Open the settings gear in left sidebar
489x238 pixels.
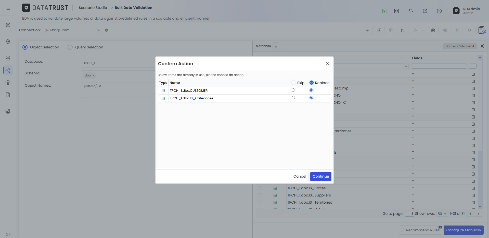8,42
